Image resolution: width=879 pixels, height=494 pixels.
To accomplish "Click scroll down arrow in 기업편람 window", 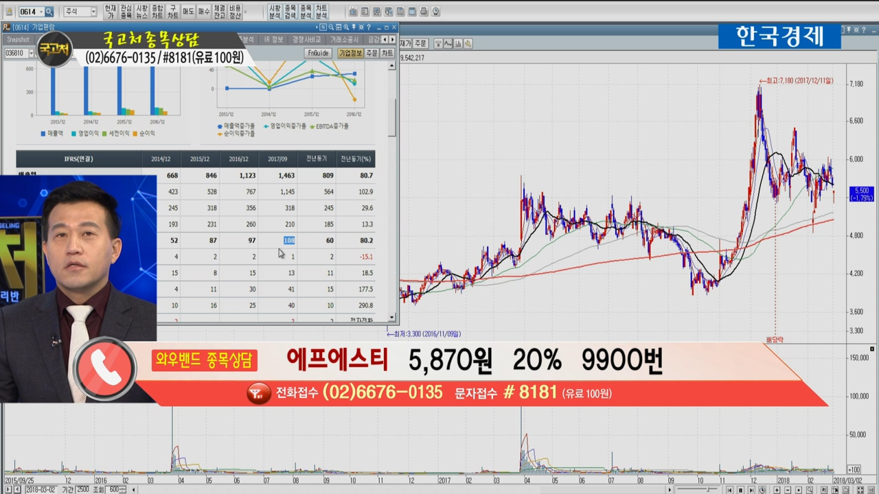I will [x=392, y=318].
